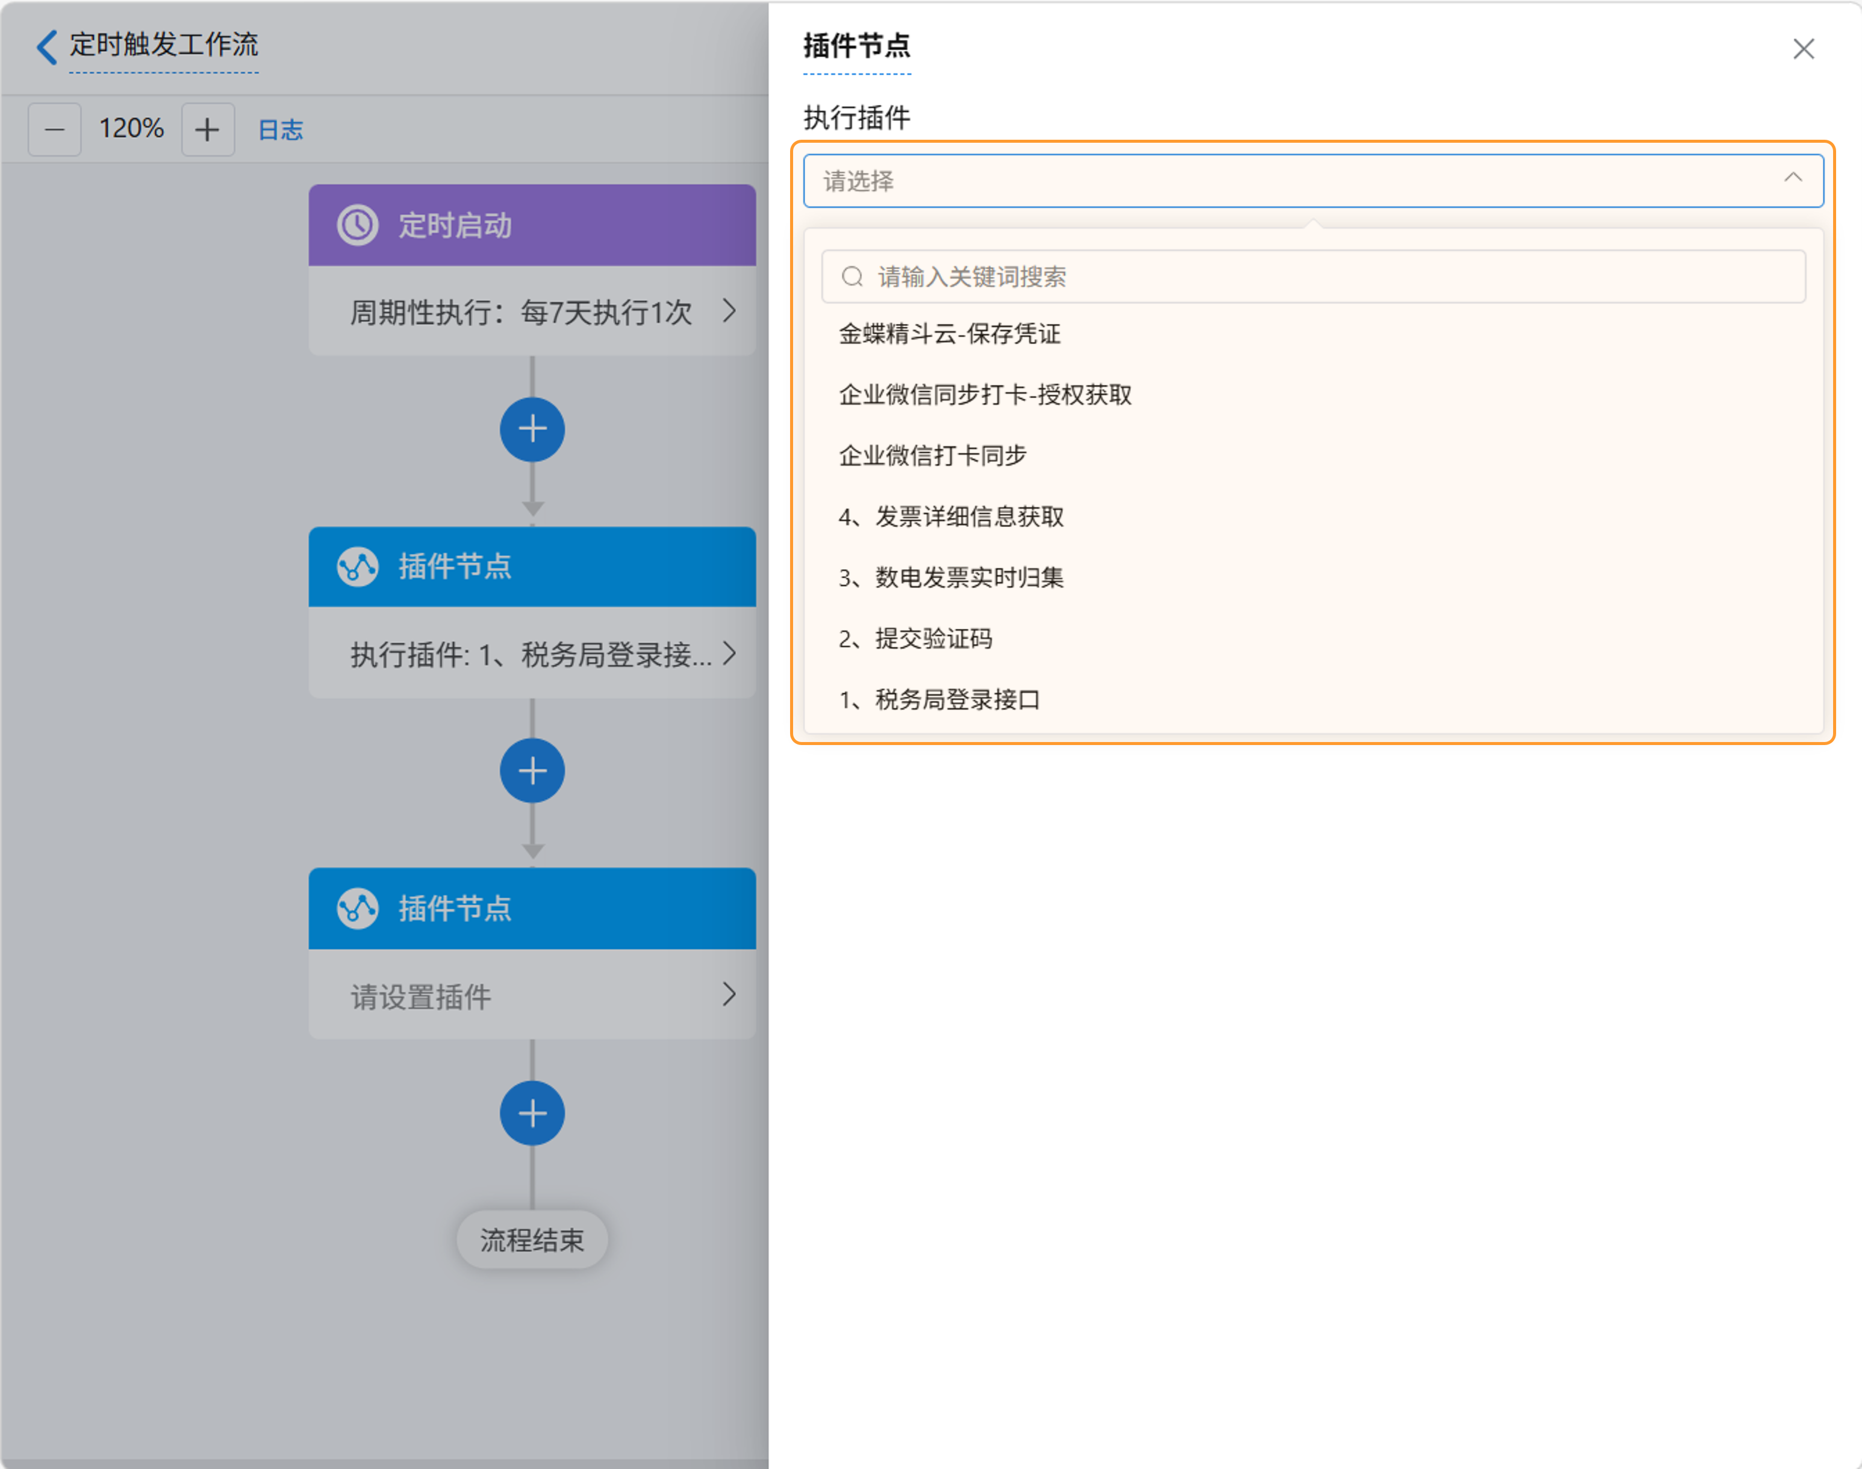
Task: Click the plus circle above 流程结束
Action: [x=532, y=1113]
